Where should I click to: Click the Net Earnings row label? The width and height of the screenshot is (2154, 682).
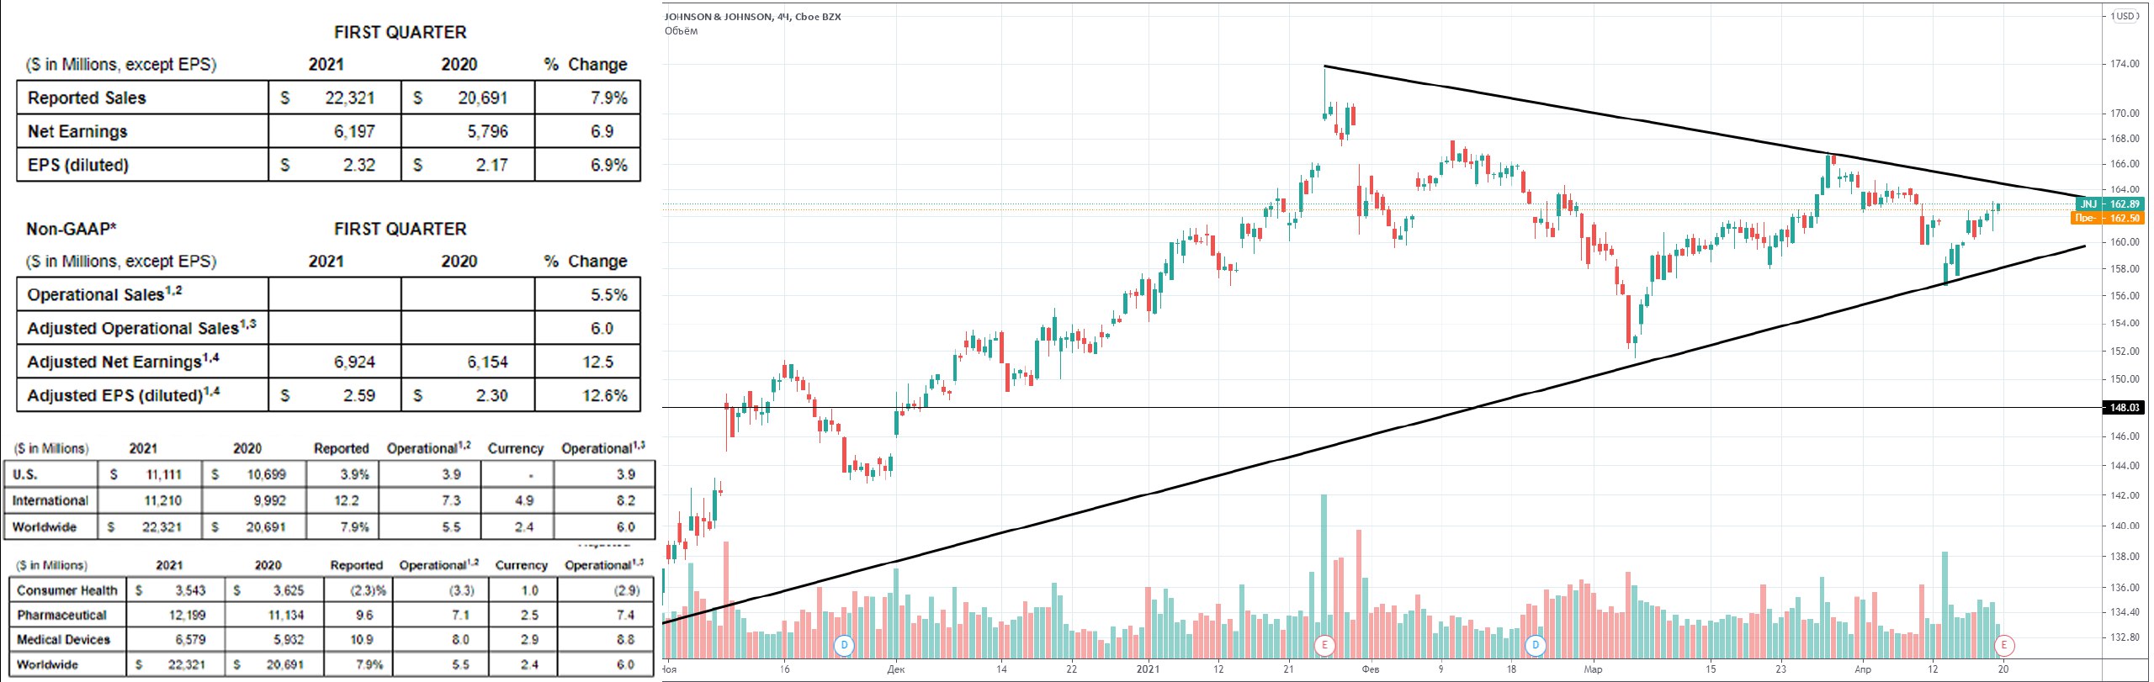point(77,131)
